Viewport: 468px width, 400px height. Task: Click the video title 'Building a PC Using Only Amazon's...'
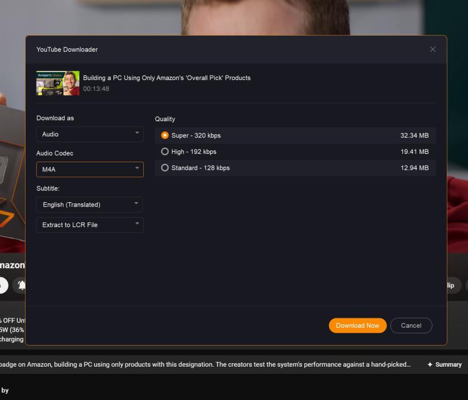tap(167, 78)
